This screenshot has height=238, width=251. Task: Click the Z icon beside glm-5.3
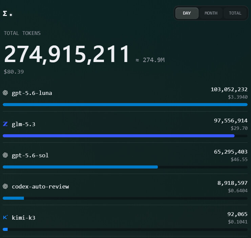[5, 124]
